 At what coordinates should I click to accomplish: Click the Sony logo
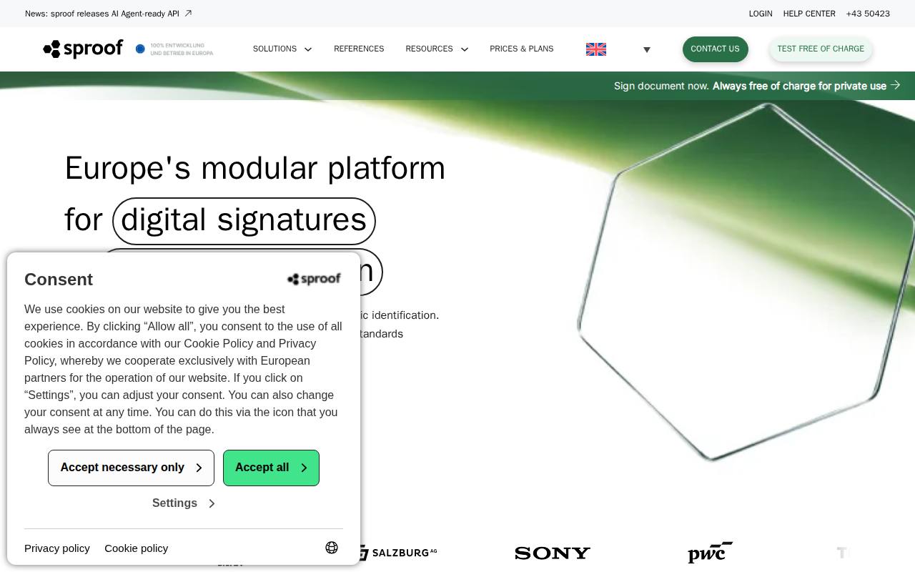[553, 553]
